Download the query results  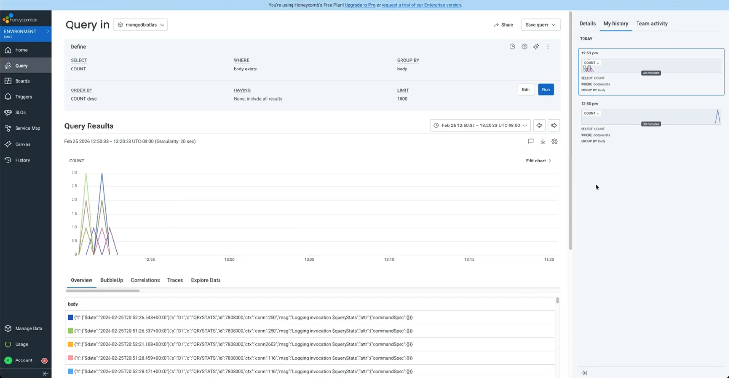543,142
